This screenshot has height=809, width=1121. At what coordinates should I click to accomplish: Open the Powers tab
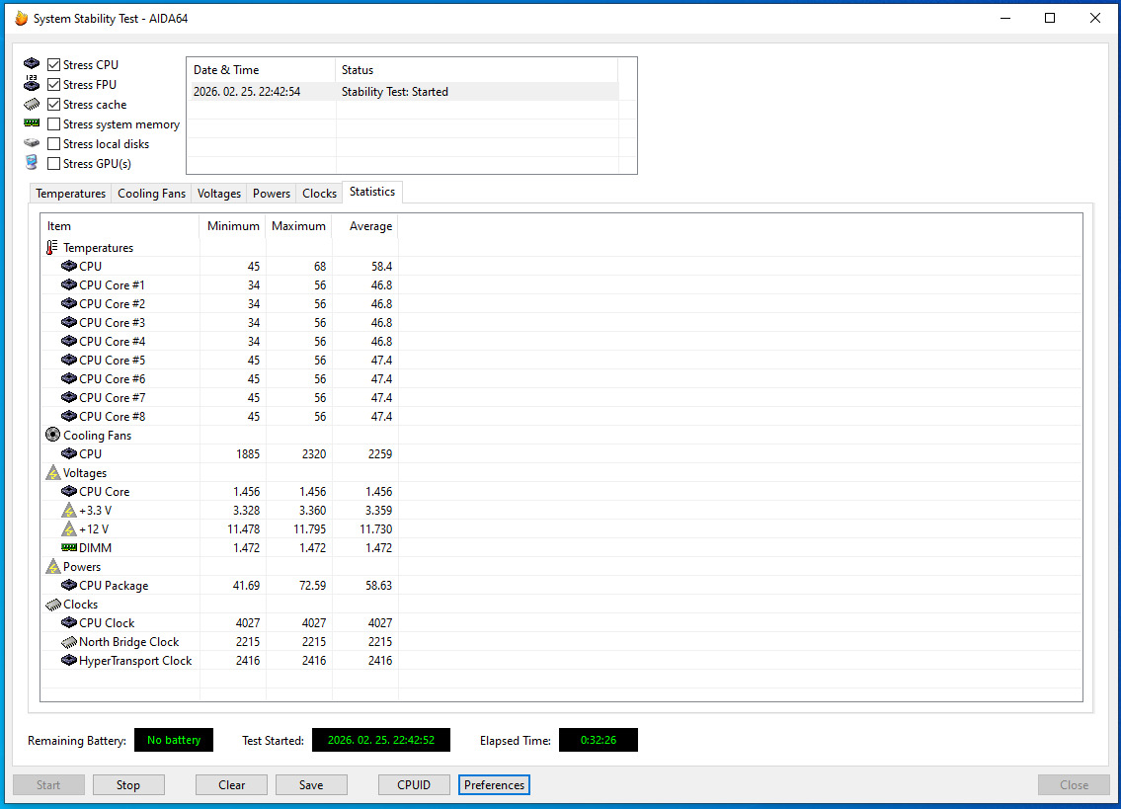click(x=271, y=194)
